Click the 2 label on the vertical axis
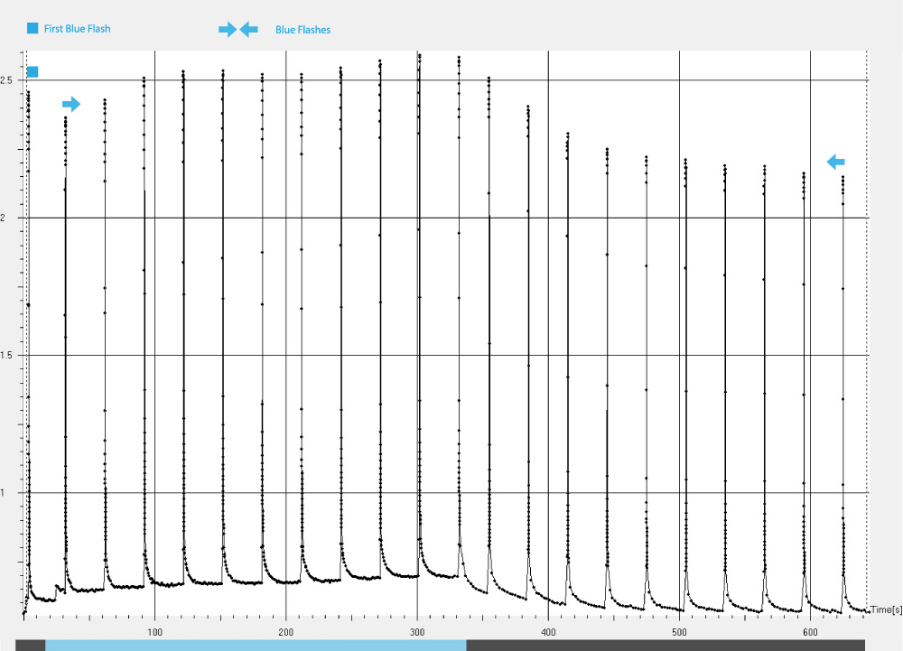Screen dimensions: 903x651 pos(4,218)
